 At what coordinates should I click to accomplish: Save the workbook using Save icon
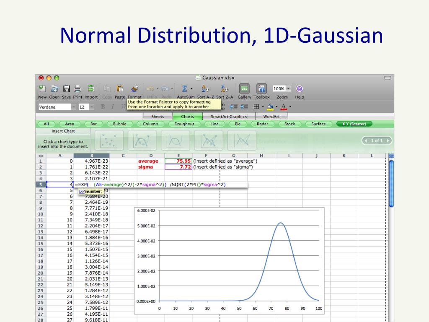66,88
